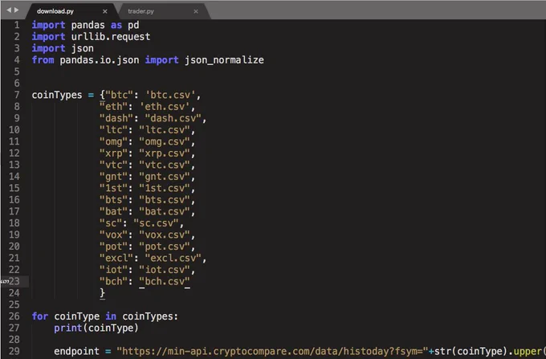Image resolution: width=546 pixels, height=359 pixels.
Task: Click the 'btc.csv' string value
Action: click(x=170, y=95)
